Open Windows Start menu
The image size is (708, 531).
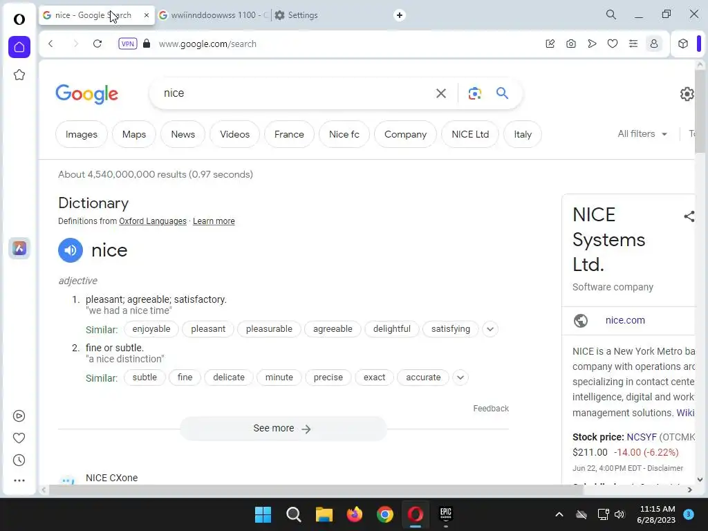pos(263,514)
